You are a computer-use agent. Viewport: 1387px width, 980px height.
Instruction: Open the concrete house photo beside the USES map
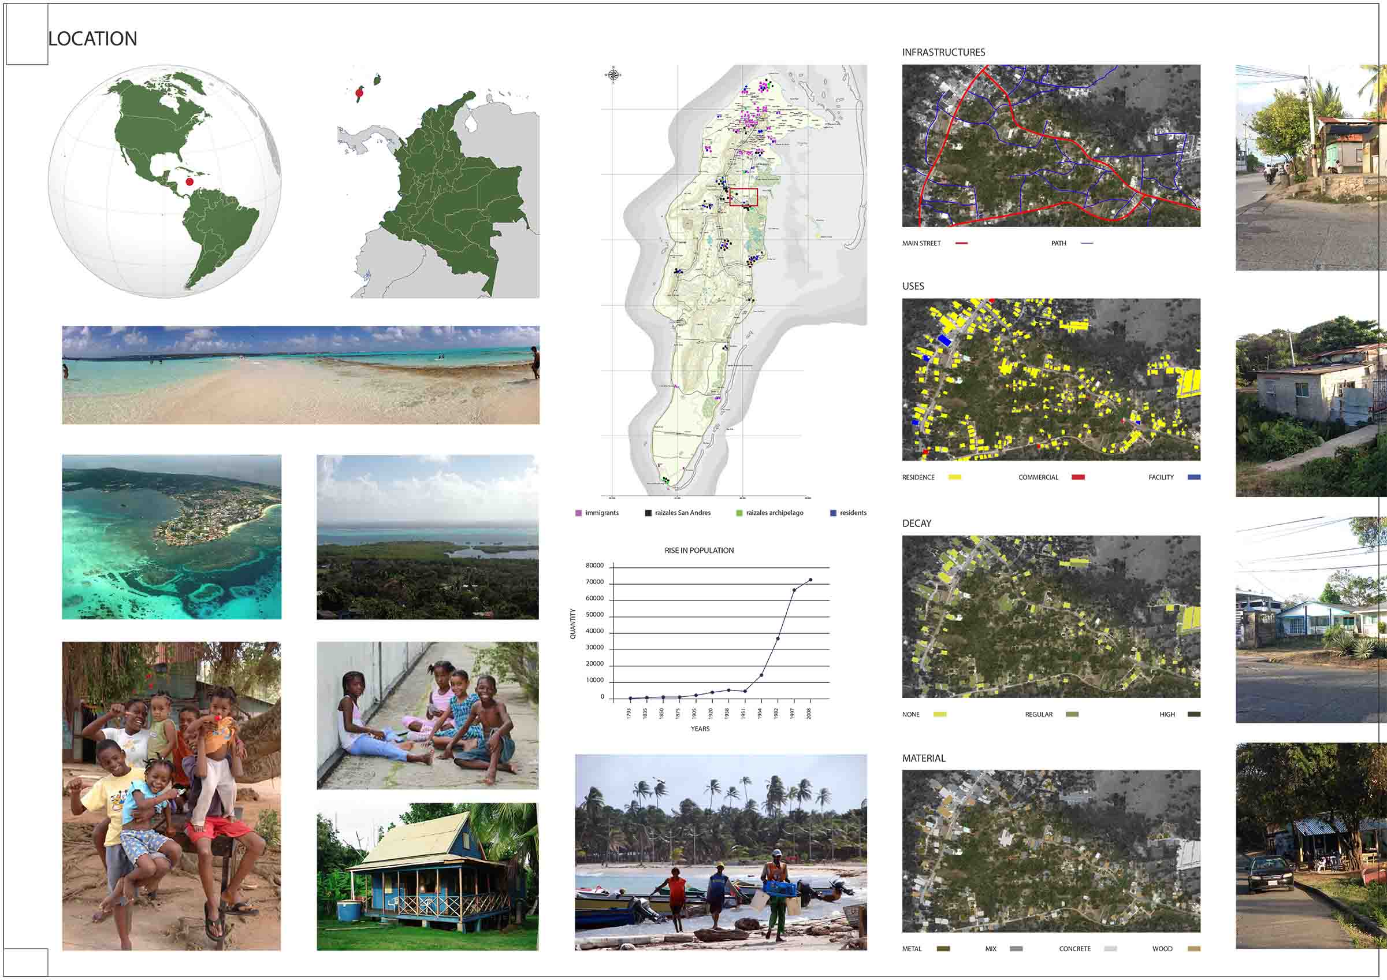click(x=1311, y=405)
